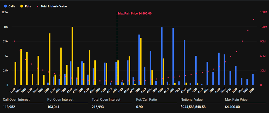Hide the Puts series via its legend label
The image size is (269, 113).
28,6
